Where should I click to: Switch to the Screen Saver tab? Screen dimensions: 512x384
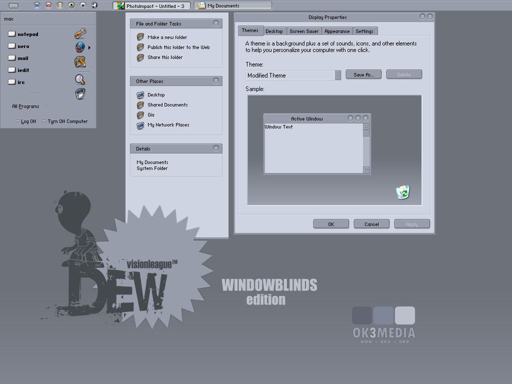point(304,31)
